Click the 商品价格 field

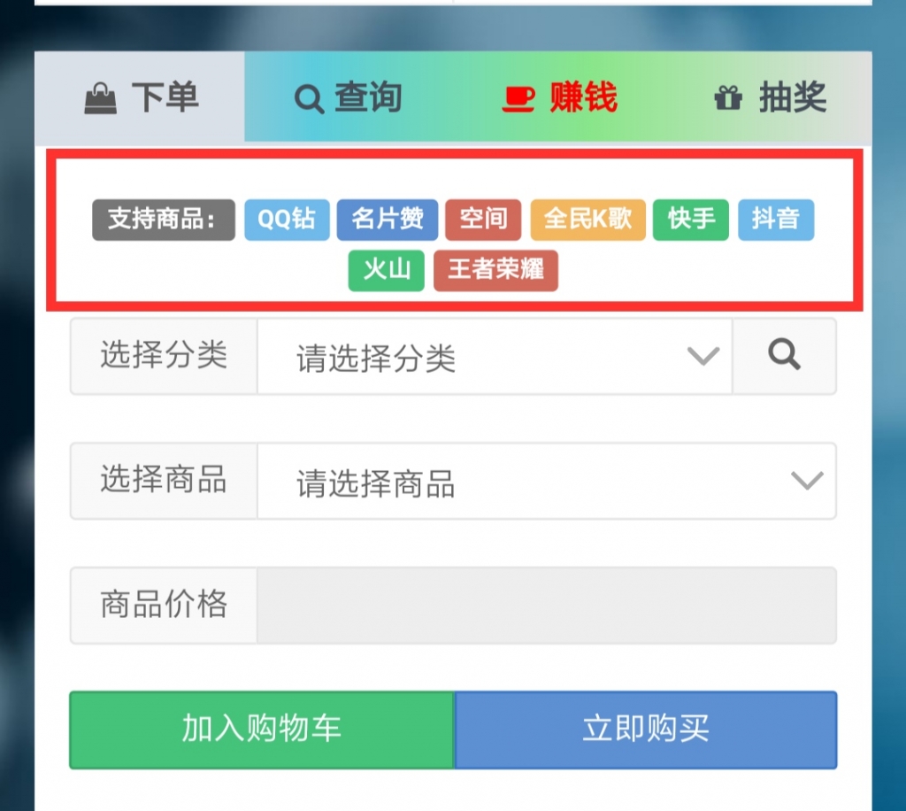tap(547, 606)
